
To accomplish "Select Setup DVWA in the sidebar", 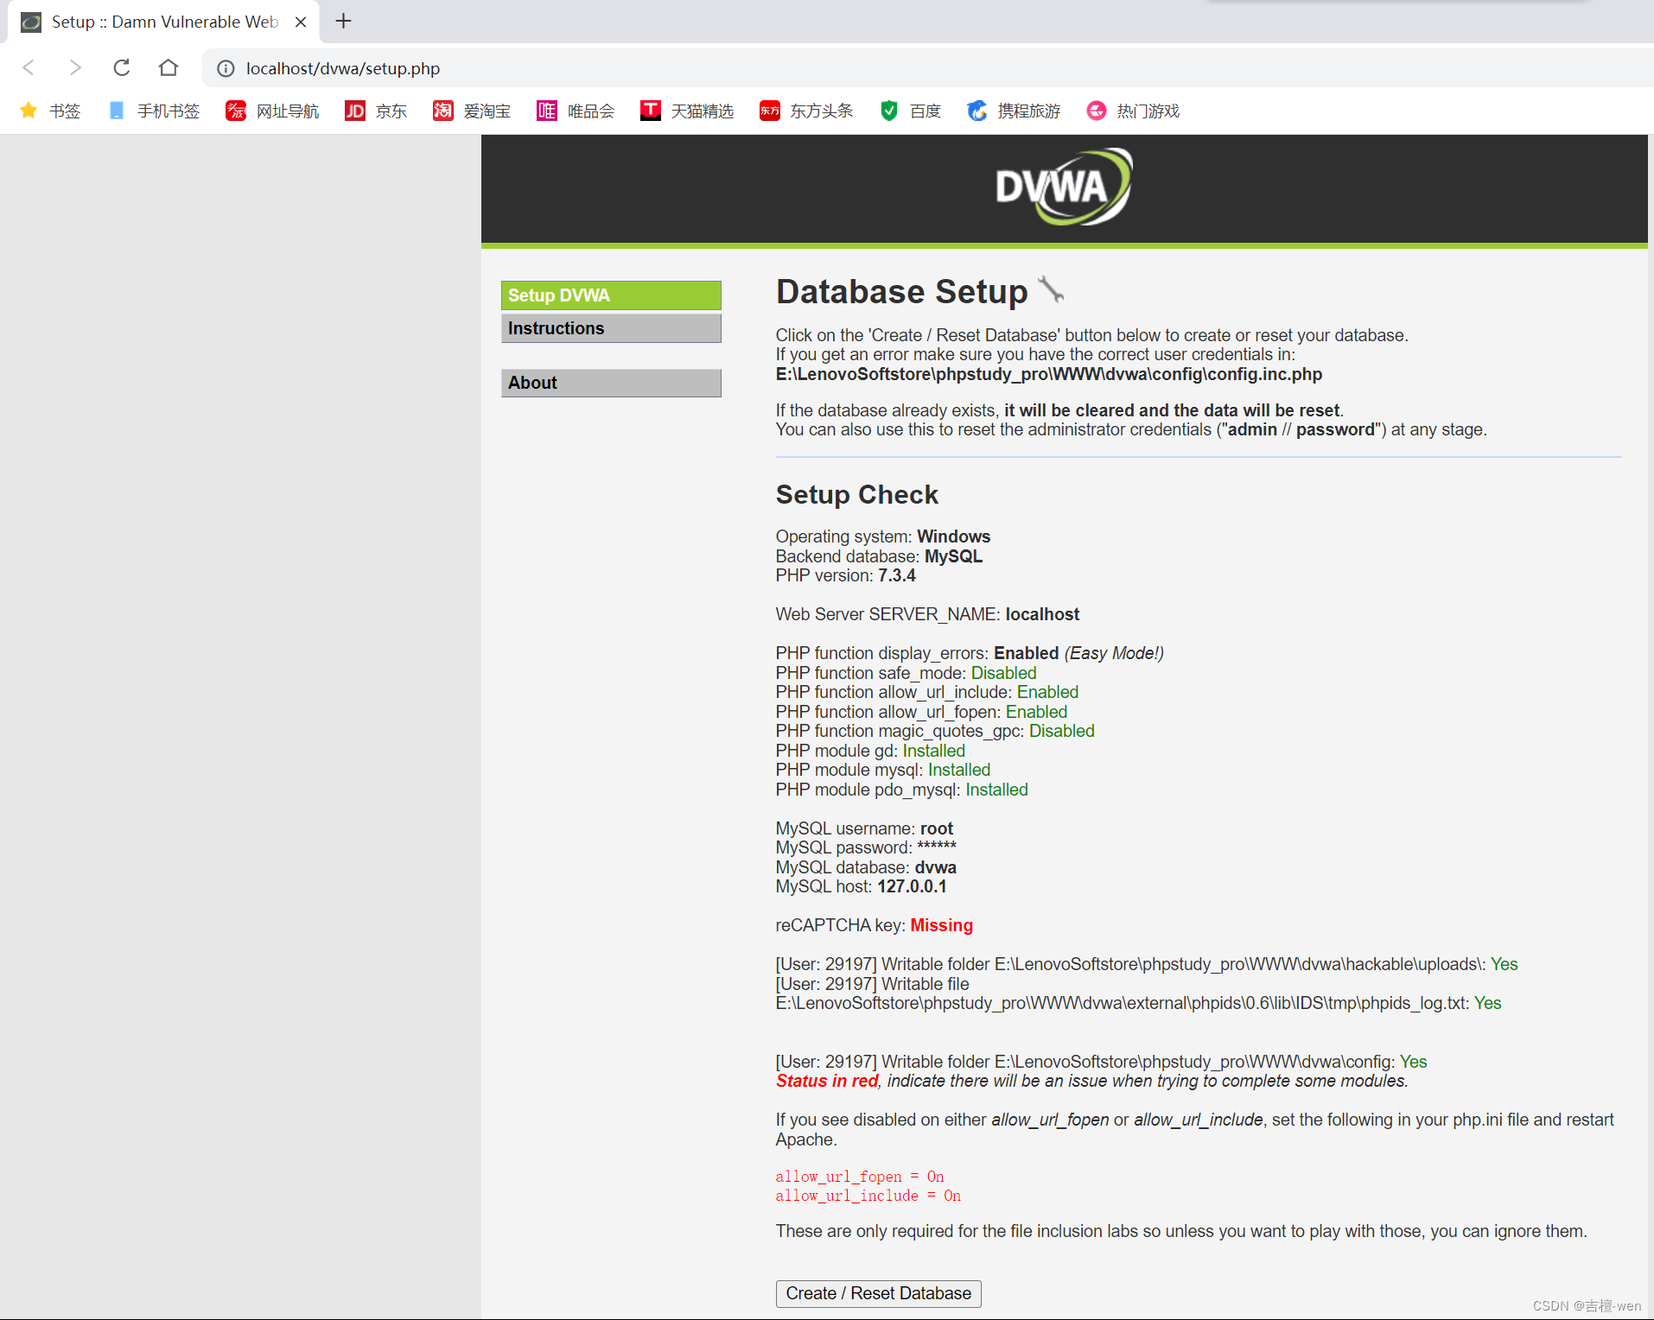I will (611, 295).
